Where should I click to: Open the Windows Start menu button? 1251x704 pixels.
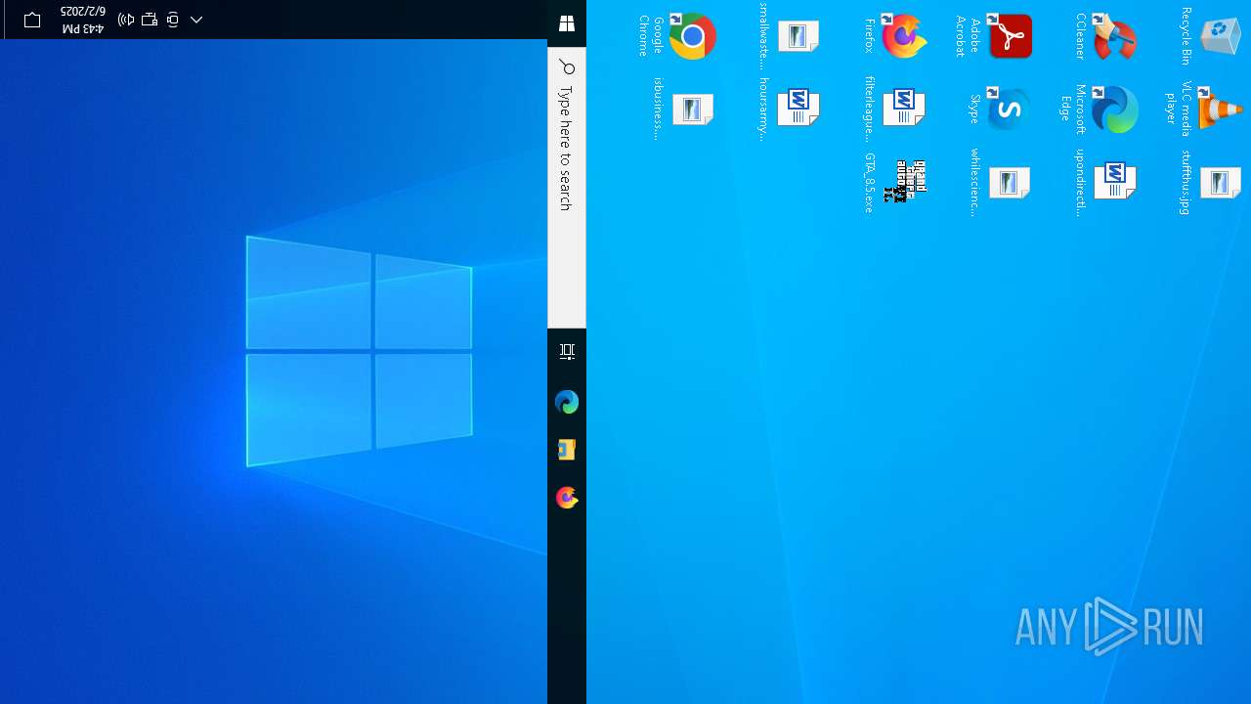point(567,23)
